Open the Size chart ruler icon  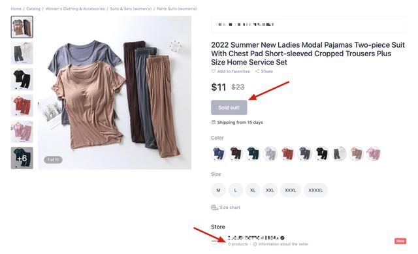[x=215, y=208]
